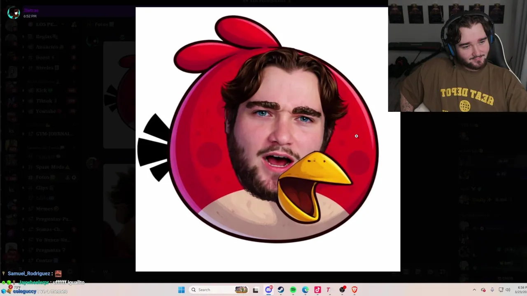
Task: Click the Jaywheelerpr username in chat overlay
Action: 34,282
